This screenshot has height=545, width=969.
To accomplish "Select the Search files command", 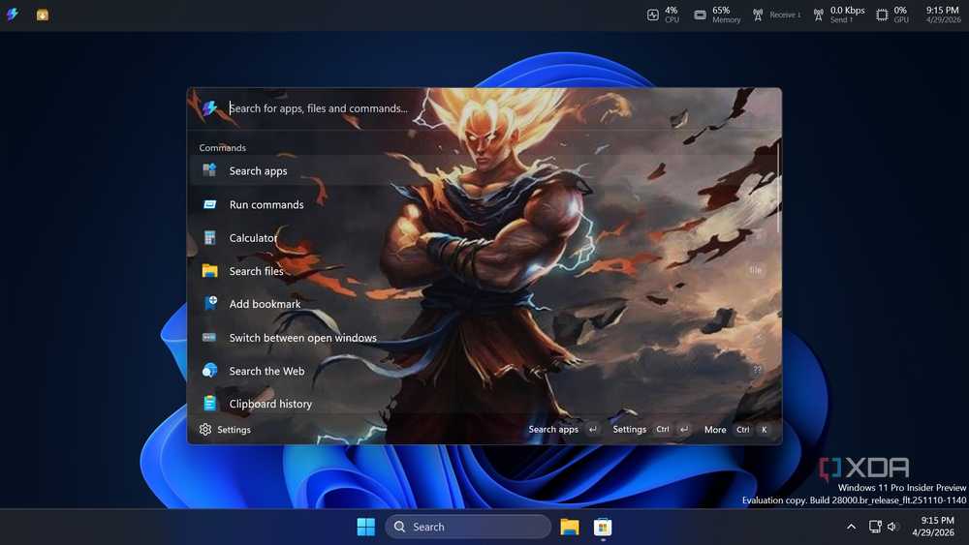I will tap(484, 271).
